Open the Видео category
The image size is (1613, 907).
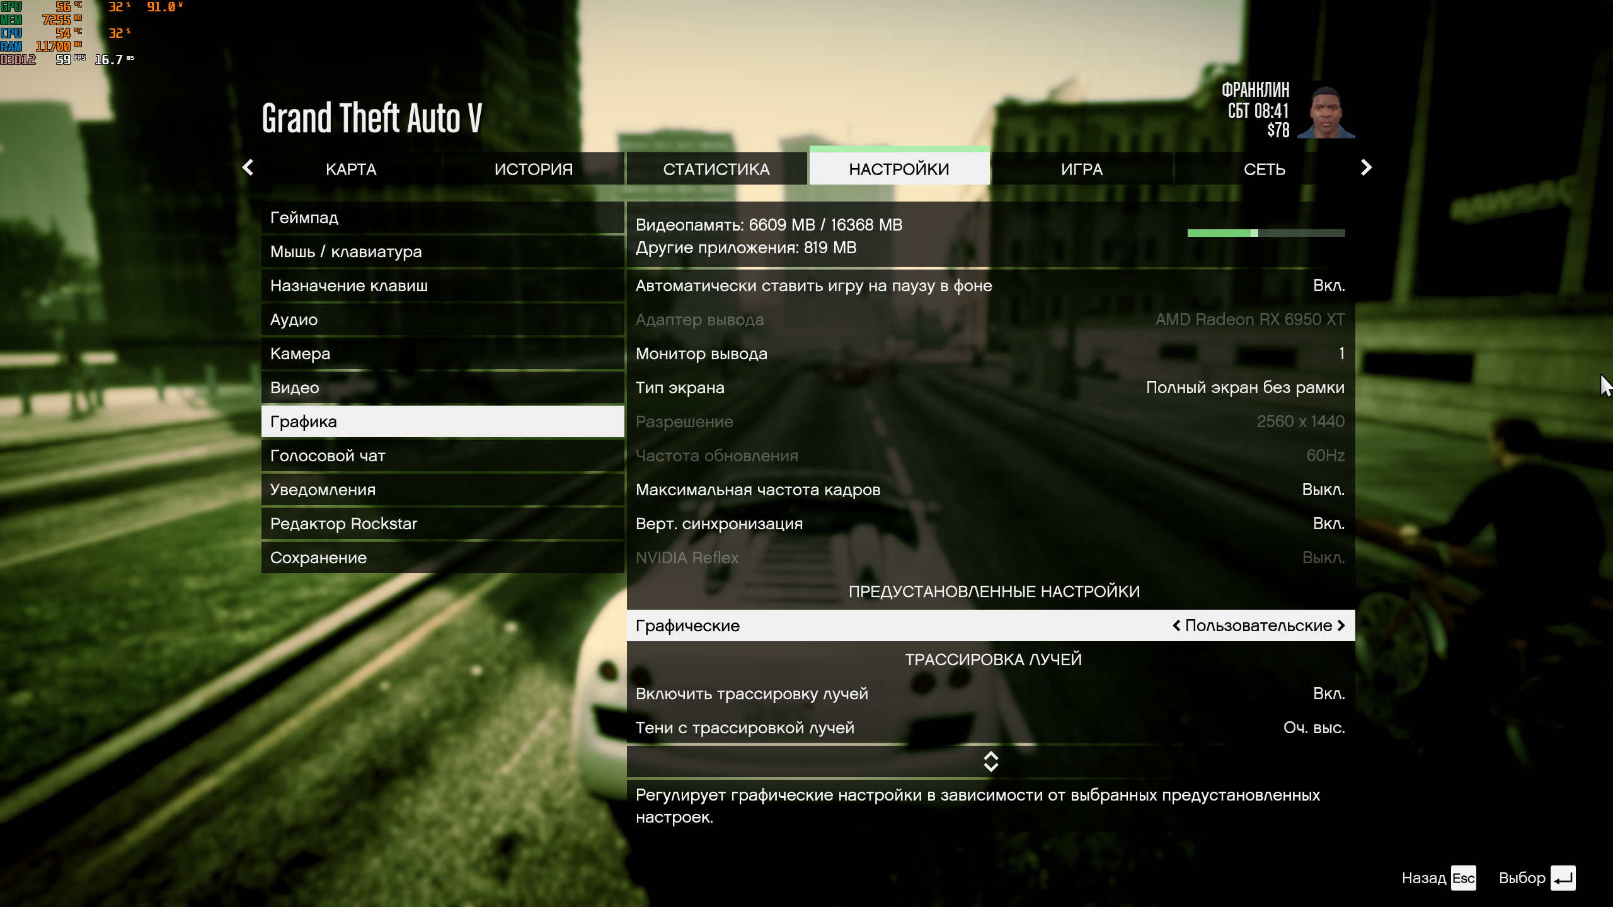coord(443,387)
